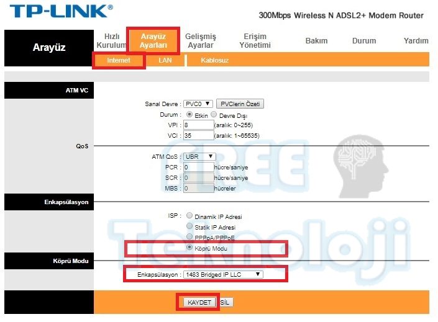Click the TP-LINK logo
The height and width of the screenshot is (322, 438).
62,12
